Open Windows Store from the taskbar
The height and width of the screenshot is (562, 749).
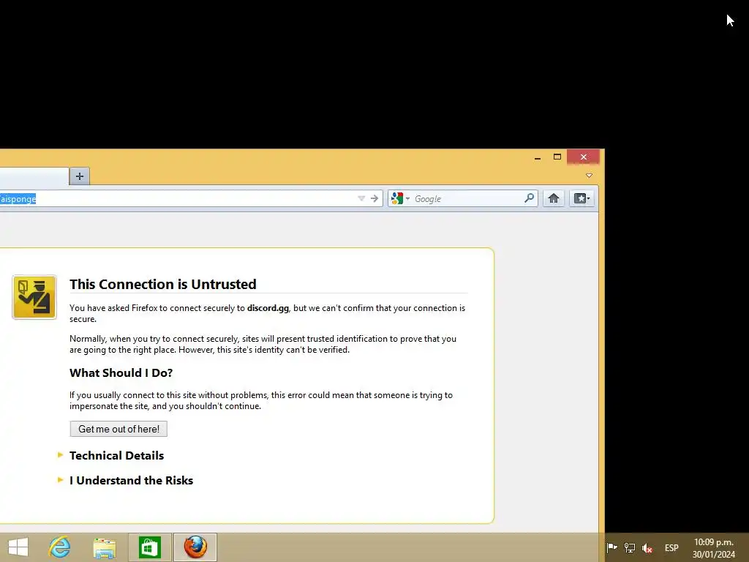click(149, 547)
